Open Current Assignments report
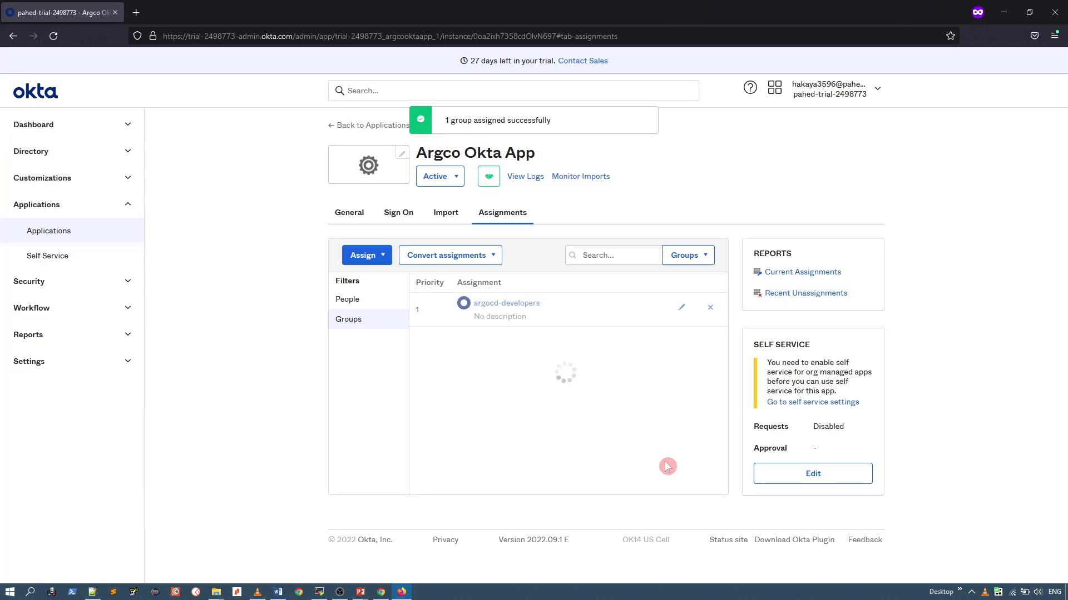1068x600 pixels. point(803,272)
